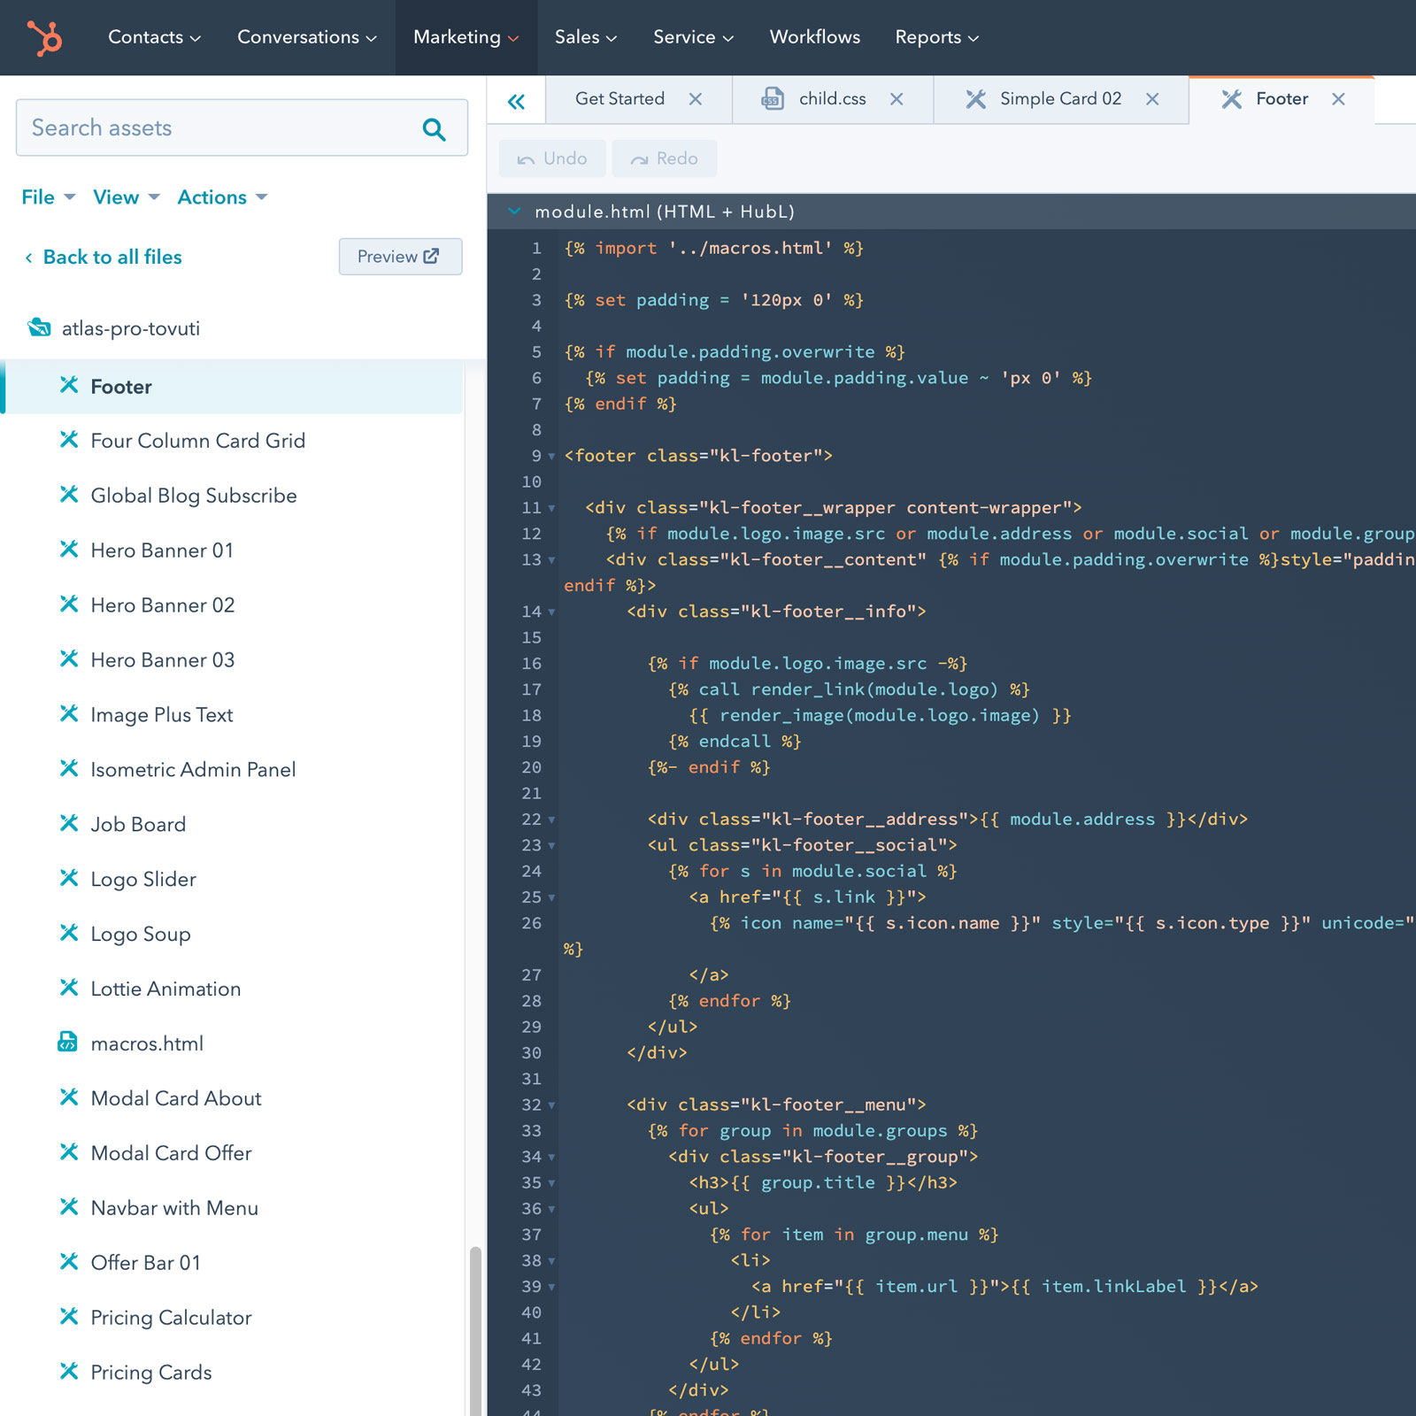
Task: Open Image Plus Text module
Action: click(162, 715)
